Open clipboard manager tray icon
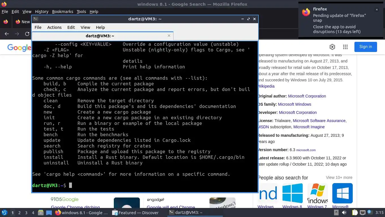The image size is (385, 217). tap(355, 212)
